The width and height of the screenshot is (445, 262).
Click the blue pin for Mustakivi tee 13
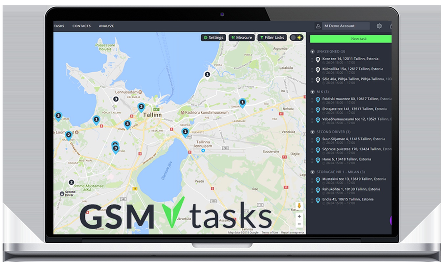(x=318, y=180)
